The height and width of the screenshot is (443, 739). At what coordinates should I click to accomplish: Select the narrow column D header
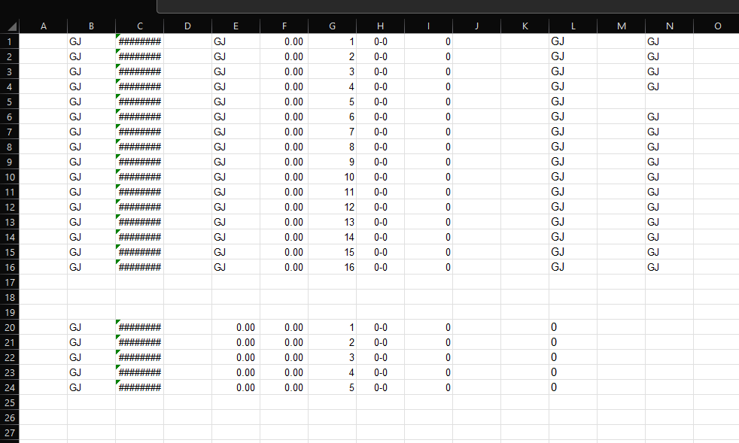click(x=187, y=25)
